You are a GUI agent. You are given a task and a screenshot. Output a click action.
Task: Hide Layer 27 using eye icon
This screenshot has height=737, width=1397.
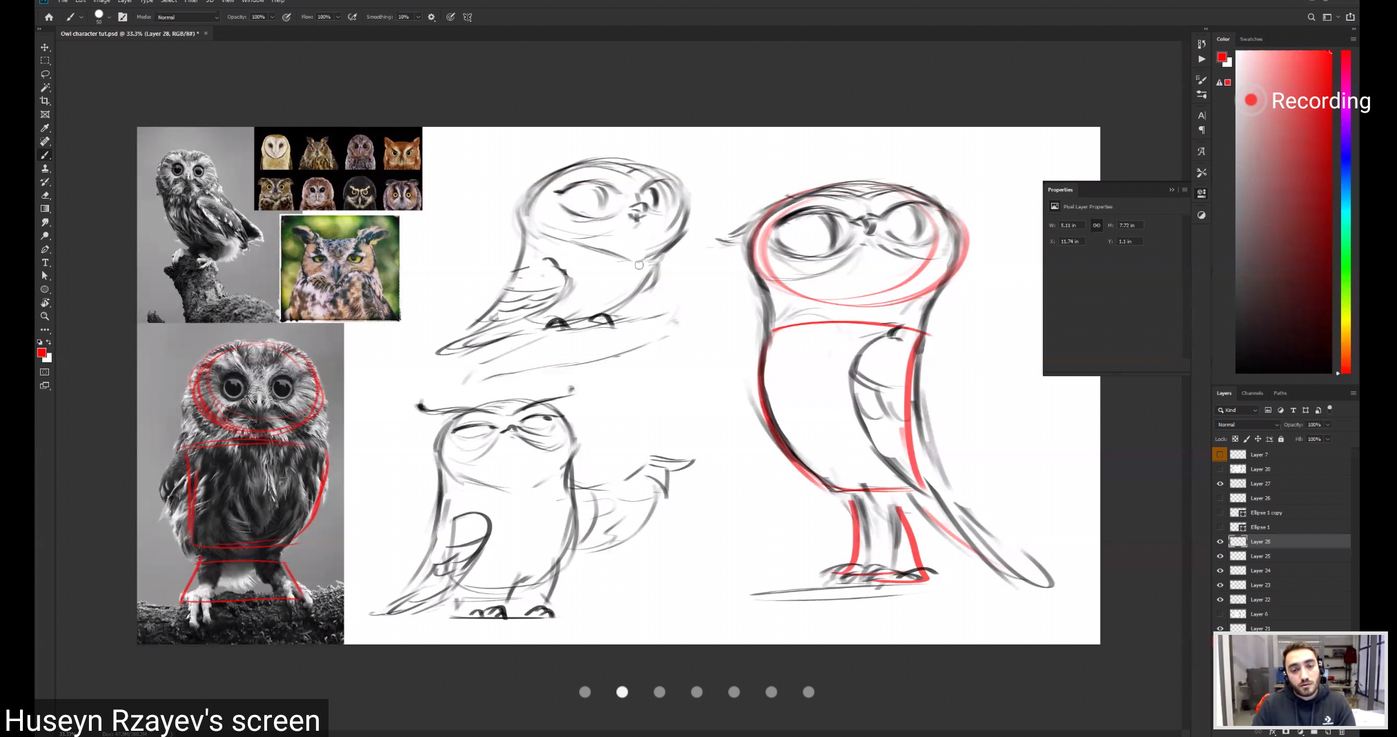pyautogui.click(x=1220, y=484)
